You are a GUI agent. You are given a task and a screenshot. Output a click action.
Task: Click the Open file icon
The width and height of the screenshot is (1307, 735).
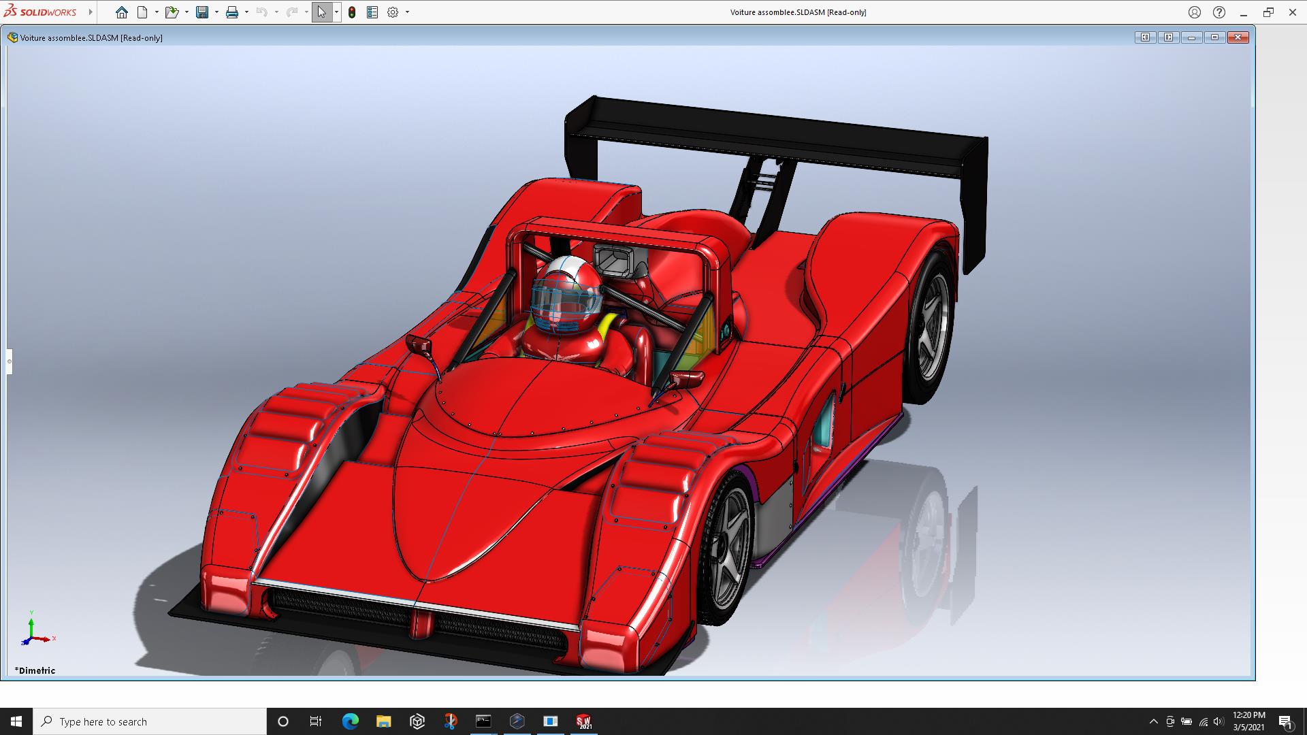pos(172,12)
